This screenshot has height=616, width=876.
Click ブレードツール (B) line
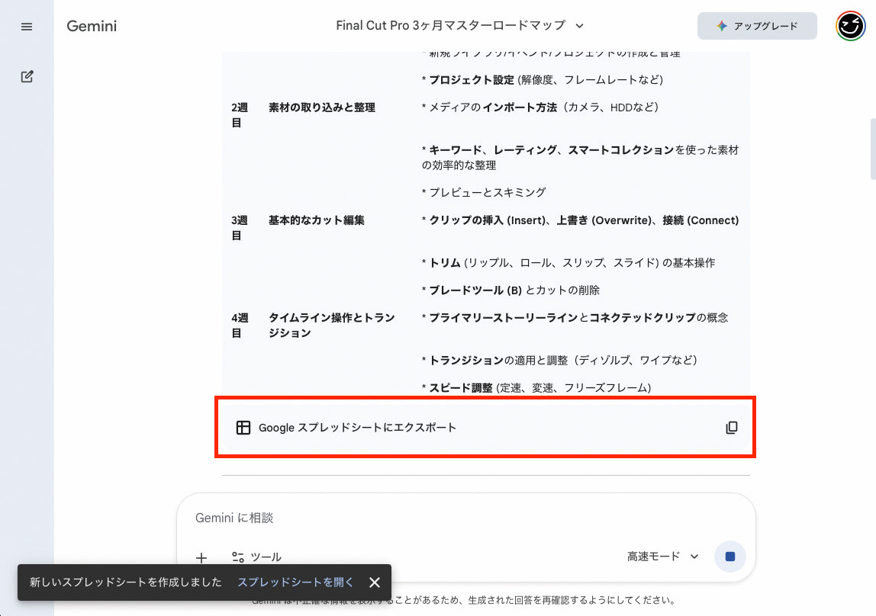pos(510,290)
